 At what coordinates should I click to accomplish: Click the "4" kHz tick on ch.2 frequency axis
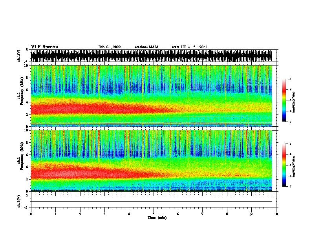point(27,167)
